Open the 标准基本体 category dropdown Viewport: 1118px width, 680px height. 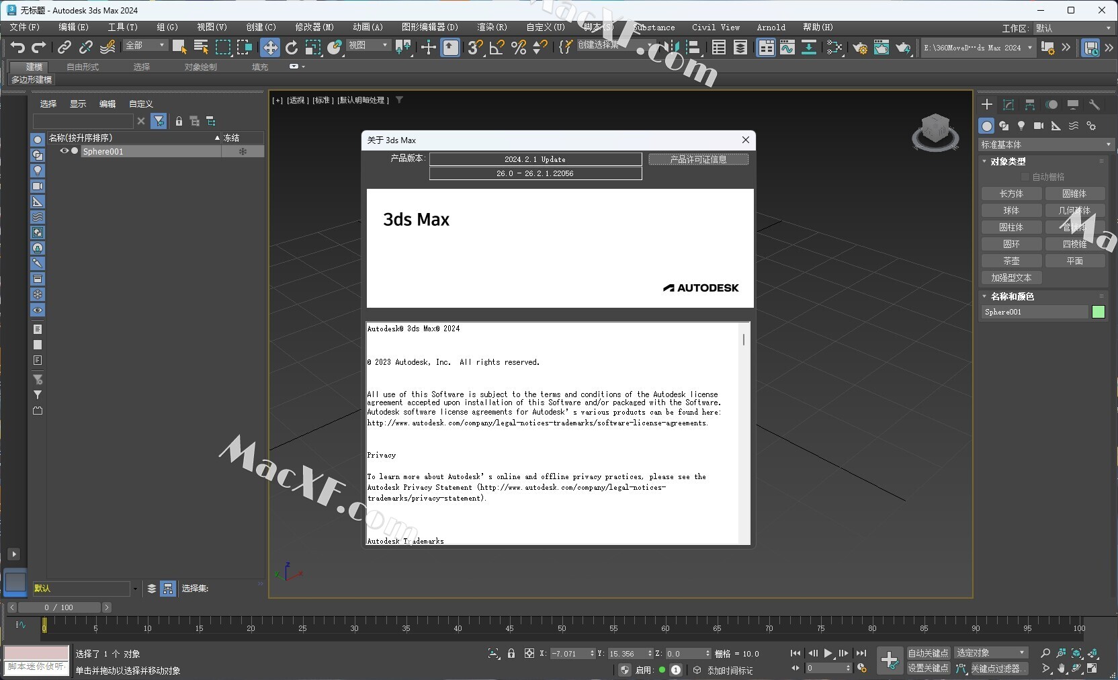coord(1045,144)
